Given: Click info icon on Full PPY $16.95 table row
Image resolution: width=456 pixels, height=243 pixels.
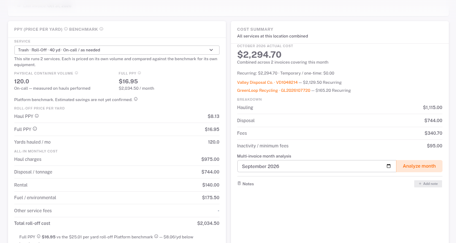Looking at the screenshot, I should tap(35, 129).
